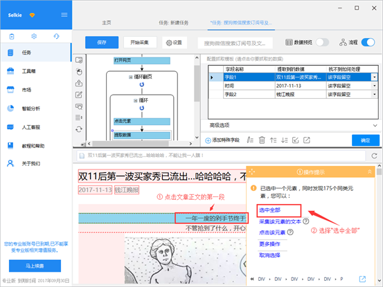
Task: Open dropdown for 字段1 not-found handling
Action: click(x=374, y=77)
